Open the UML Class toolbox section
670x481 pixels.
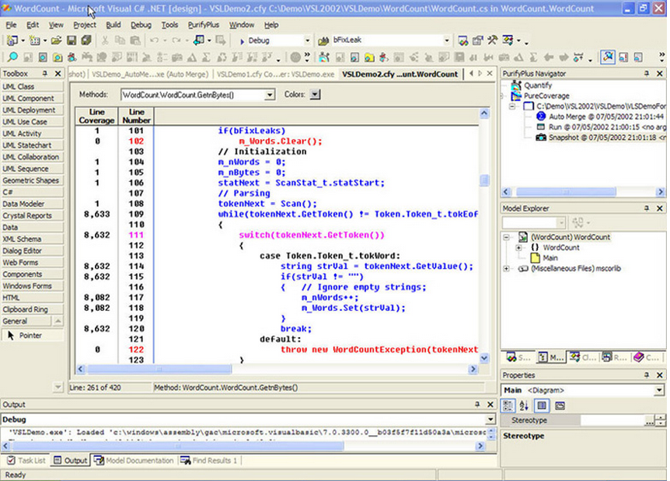click(x=32, y=87)
